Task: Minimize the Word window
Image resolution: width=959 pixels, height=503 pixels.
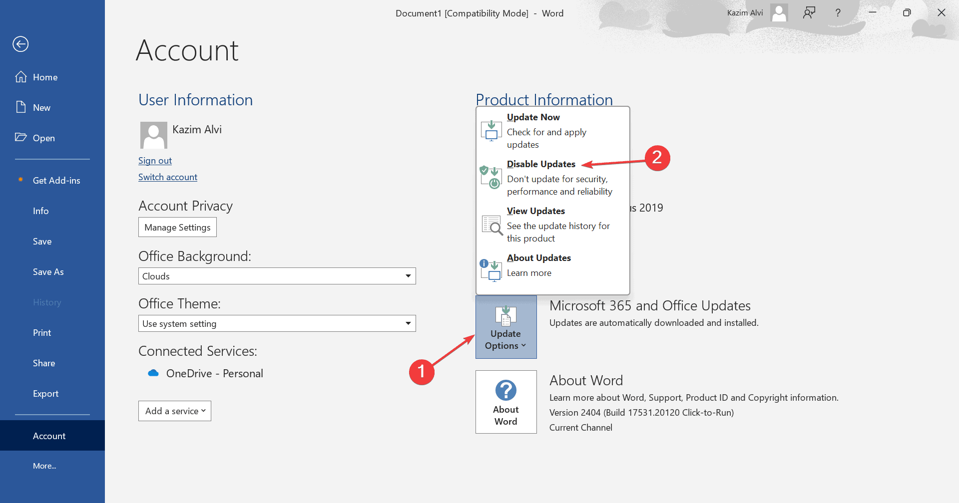Action: [x=873, y=13]
